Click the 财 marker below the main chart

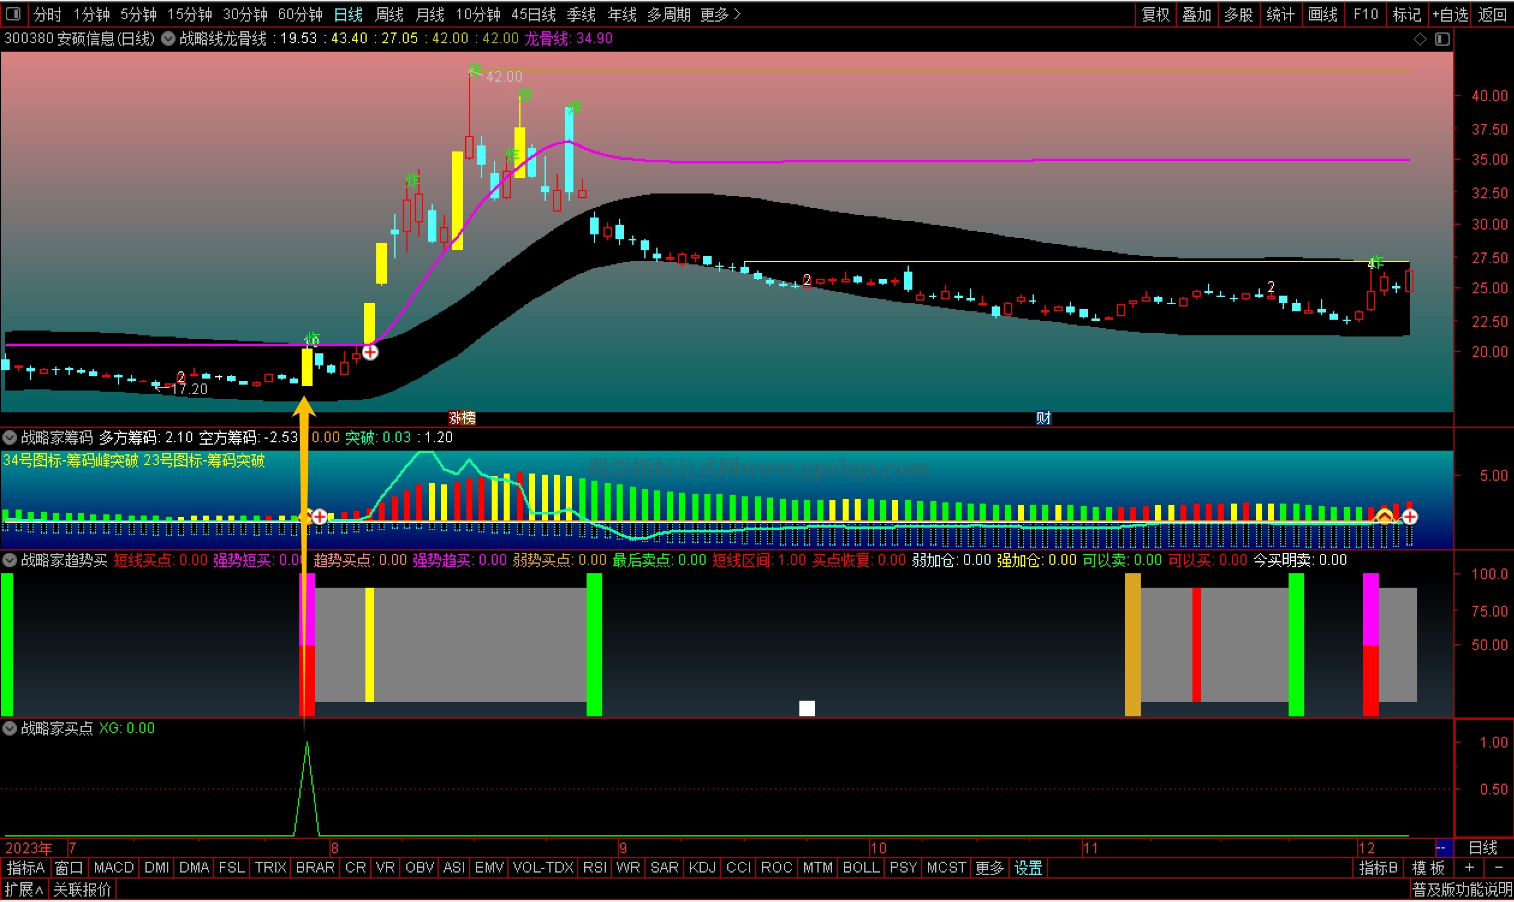[x=1043, y=418]
